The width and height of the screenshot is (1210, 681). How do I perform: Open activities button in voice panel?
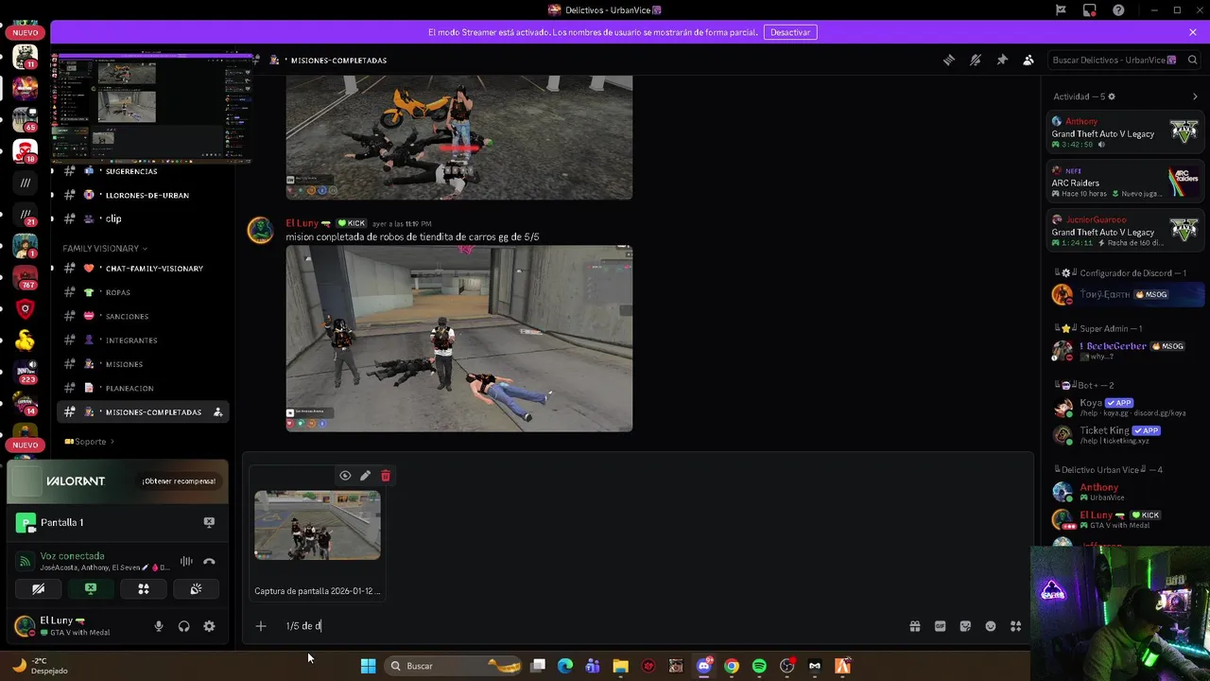pos(144,588)
